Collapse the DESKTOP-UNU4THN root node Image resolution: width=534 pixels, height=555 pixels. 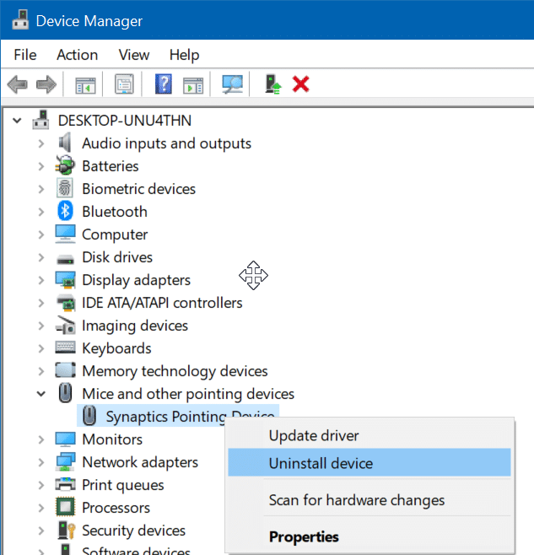point(17,121)
